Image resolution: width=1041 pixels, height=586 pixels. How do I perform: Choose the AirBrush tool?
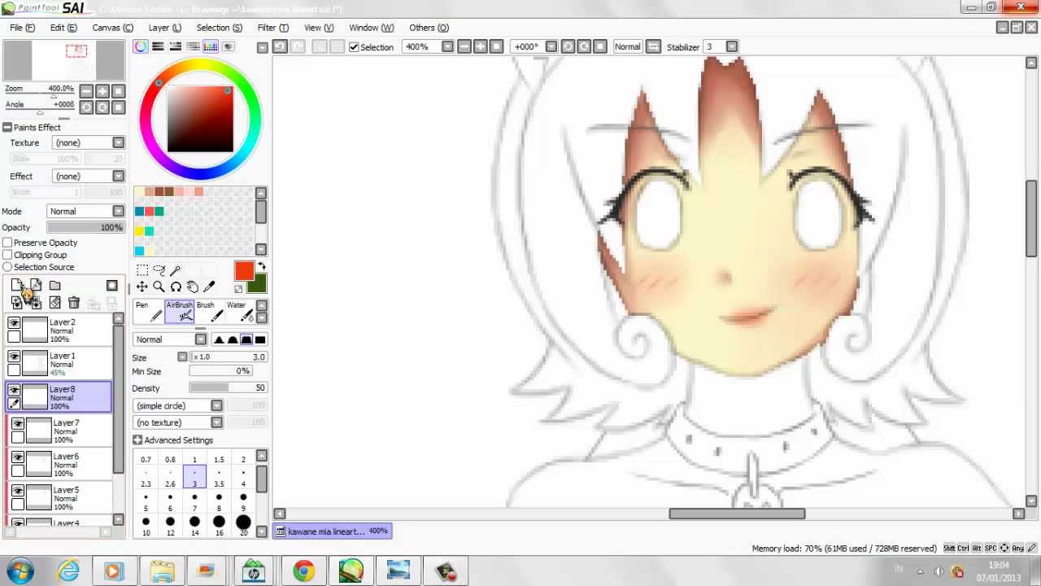(x=180, y=312)
